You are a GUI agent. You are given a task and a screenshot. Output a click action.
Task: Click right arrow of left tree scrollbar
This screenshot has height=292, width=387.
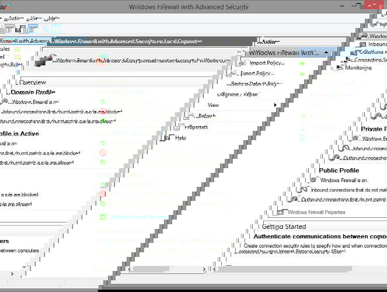pyautogui.click(x=12, y=274)
